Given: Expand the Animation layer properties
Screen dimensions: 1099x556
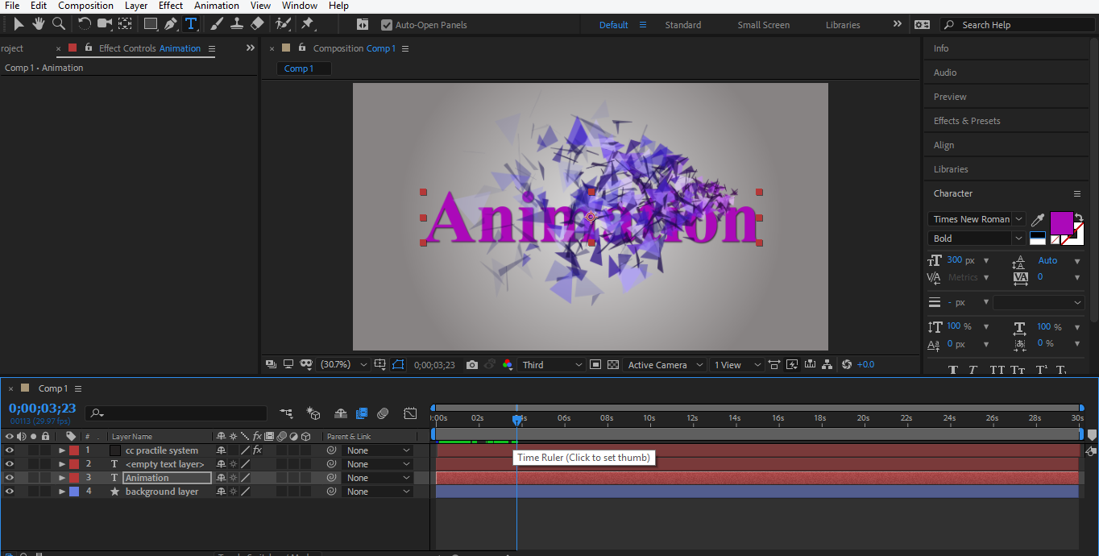Looking at the screenshot, I should [x=62, y=478].
